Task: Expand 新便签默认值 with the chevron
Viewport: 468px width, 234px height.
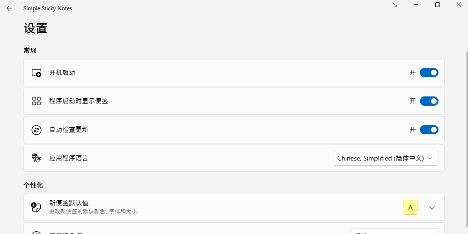Action: 432,207
